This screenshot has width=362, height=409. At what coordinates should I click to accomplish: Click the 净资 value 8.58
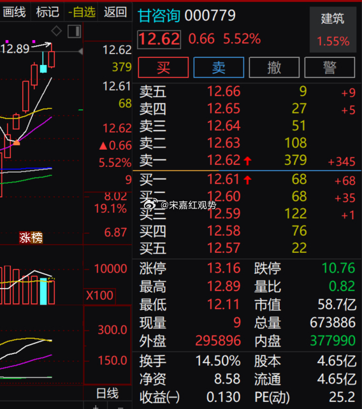tap(227, 379)
